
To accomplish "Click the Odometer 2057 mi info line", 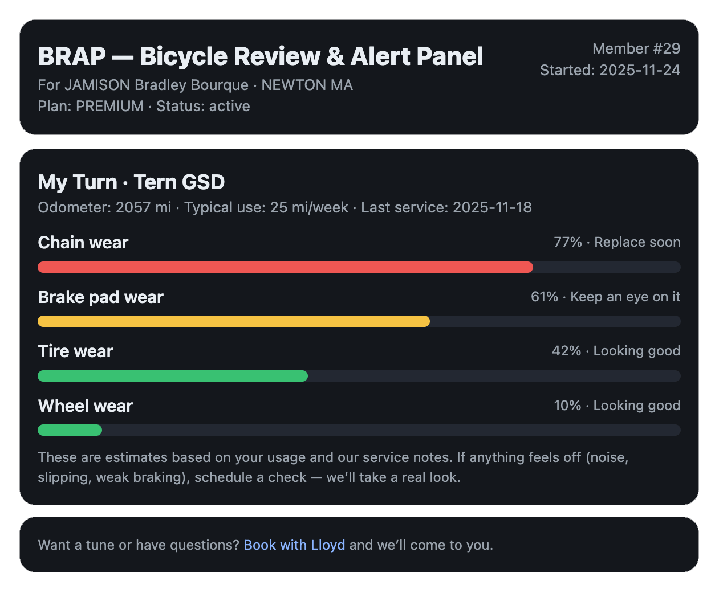I will click(x=285, y=207).
